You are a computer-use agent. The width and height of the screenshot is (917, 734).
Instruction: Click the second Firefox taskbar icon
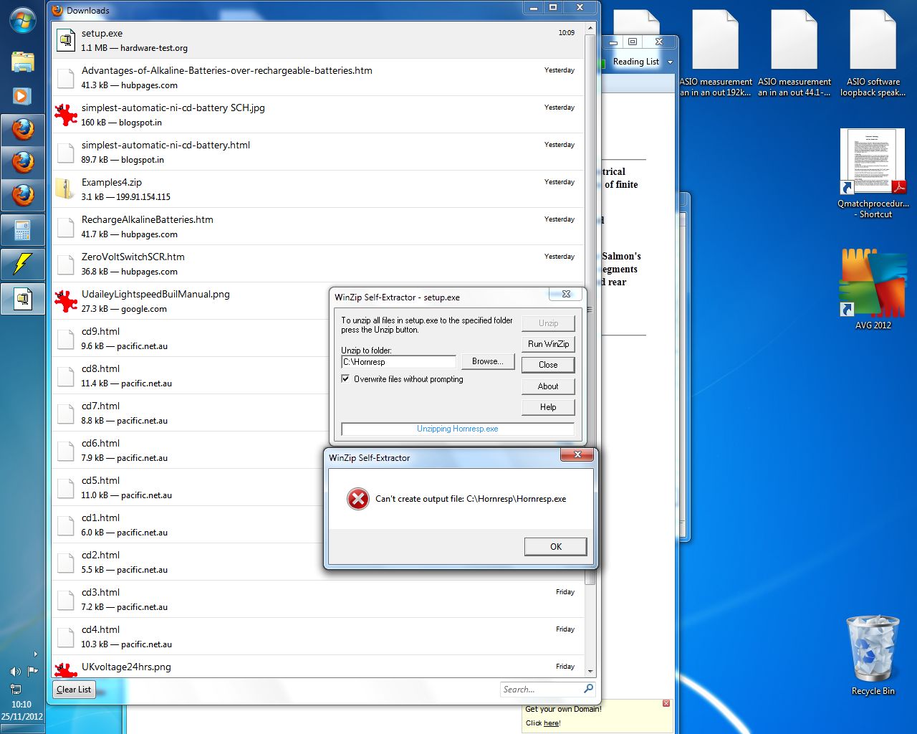pos(23,163)
